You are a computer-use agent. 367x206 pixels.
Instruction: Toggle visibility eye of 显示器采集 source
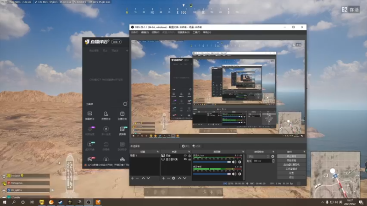tap(185, 159)
